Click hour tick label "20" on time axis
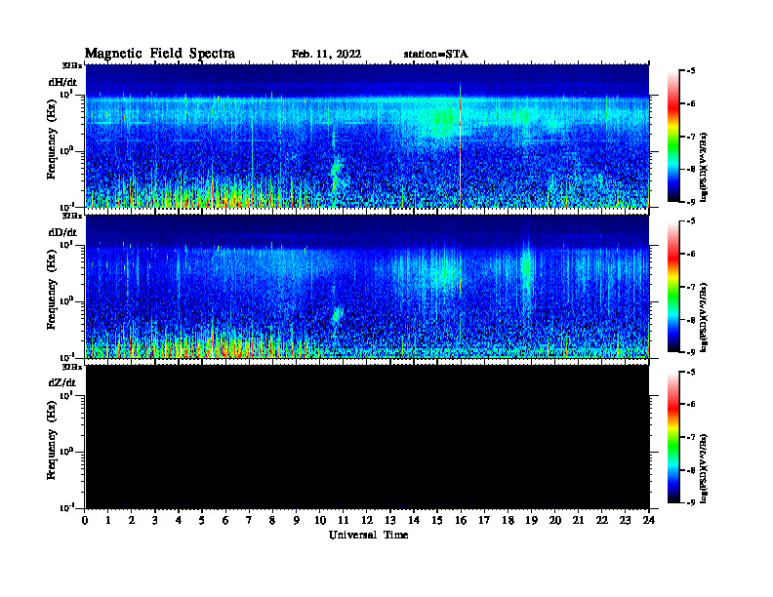 pyautogui.click(x=555, y=521)
